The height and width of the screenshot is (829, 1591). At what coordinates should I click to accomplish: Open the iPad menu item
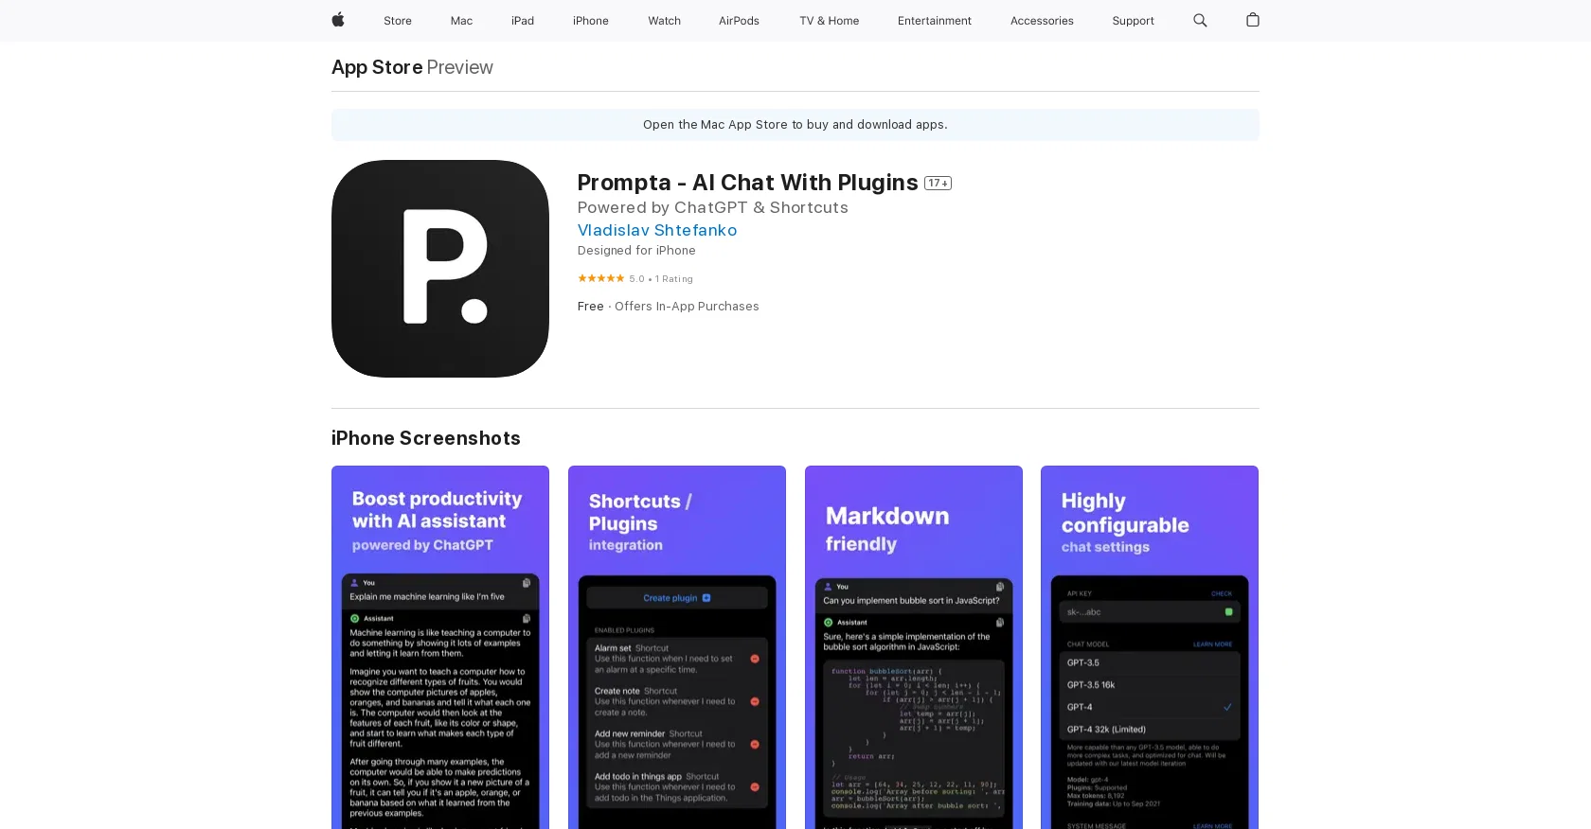click(523, 21)
